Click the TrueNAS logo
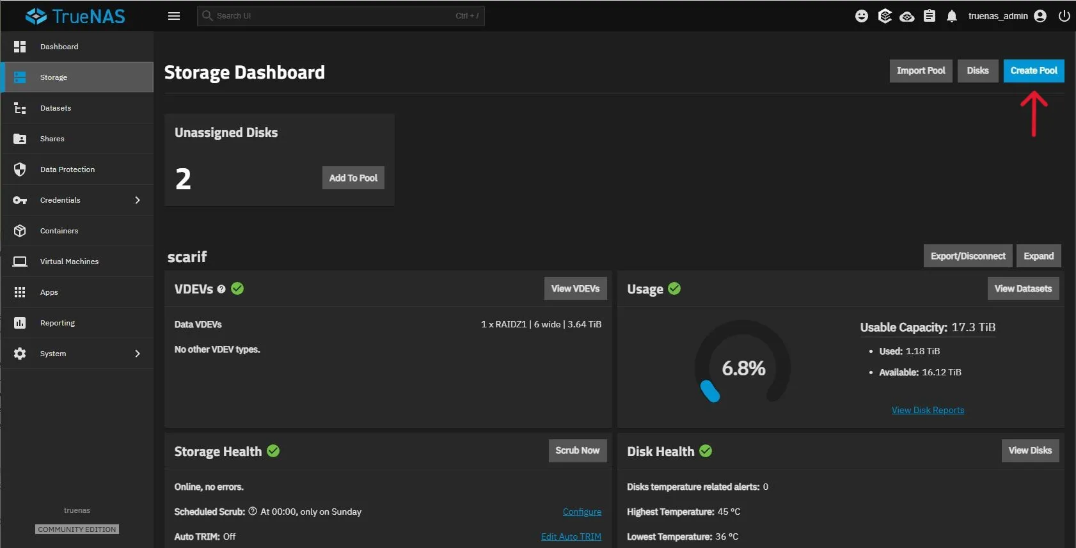Image resolution: width=1076 pixels, height=548 pixels. (75, 16)
